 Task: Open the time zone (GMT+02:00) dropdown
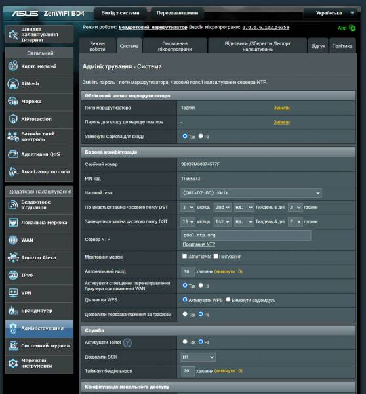tap(251, 192)
